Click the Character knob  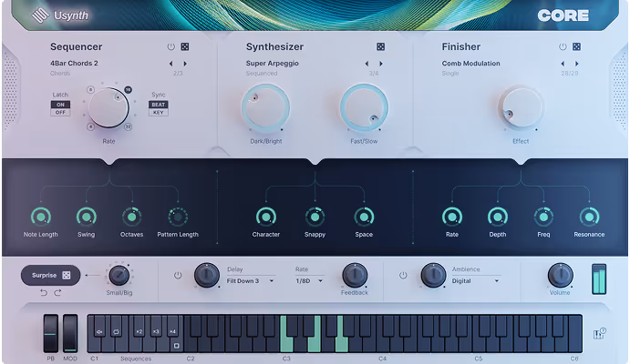coord(265,217)
